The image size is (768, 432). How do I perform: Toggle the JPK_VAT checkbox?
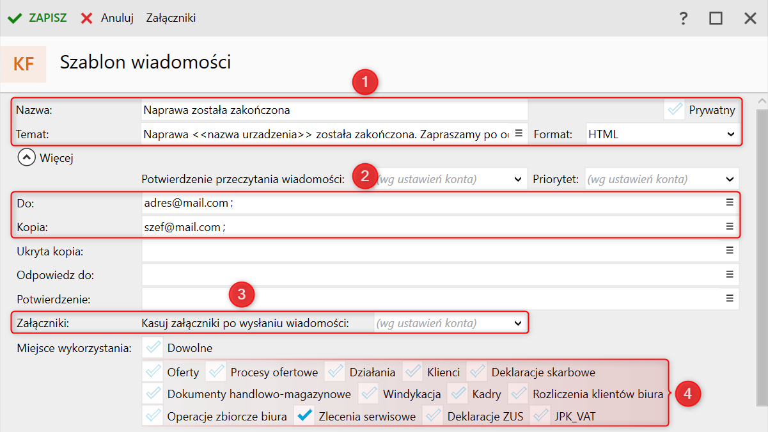click(x=540, y=416)
